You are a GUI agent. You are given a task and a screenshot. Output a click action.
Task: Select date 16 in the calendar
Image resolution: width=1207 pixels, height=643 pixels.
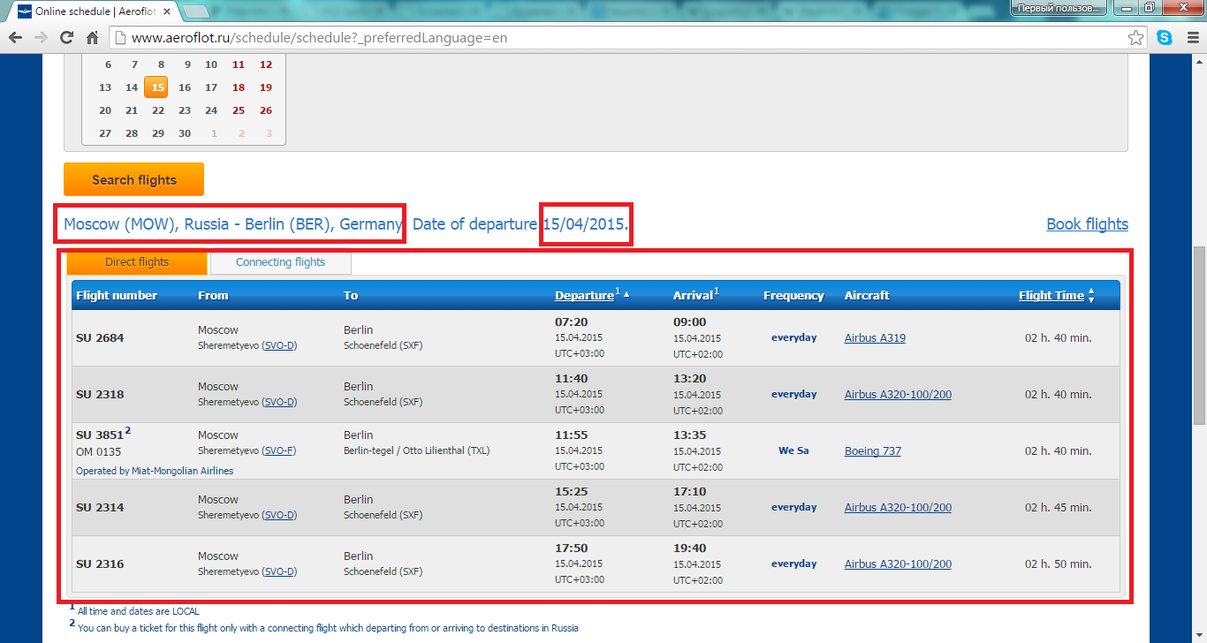point(185,87)
